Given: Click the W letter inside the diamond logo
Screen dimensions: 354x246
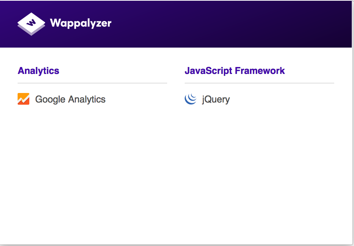Looking at the screenshot, I should tap(31, 22).
